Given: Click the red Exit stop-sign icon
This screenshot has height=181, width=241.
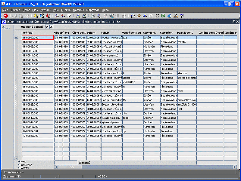Looking at the screenshot, I should coord(6,16).
